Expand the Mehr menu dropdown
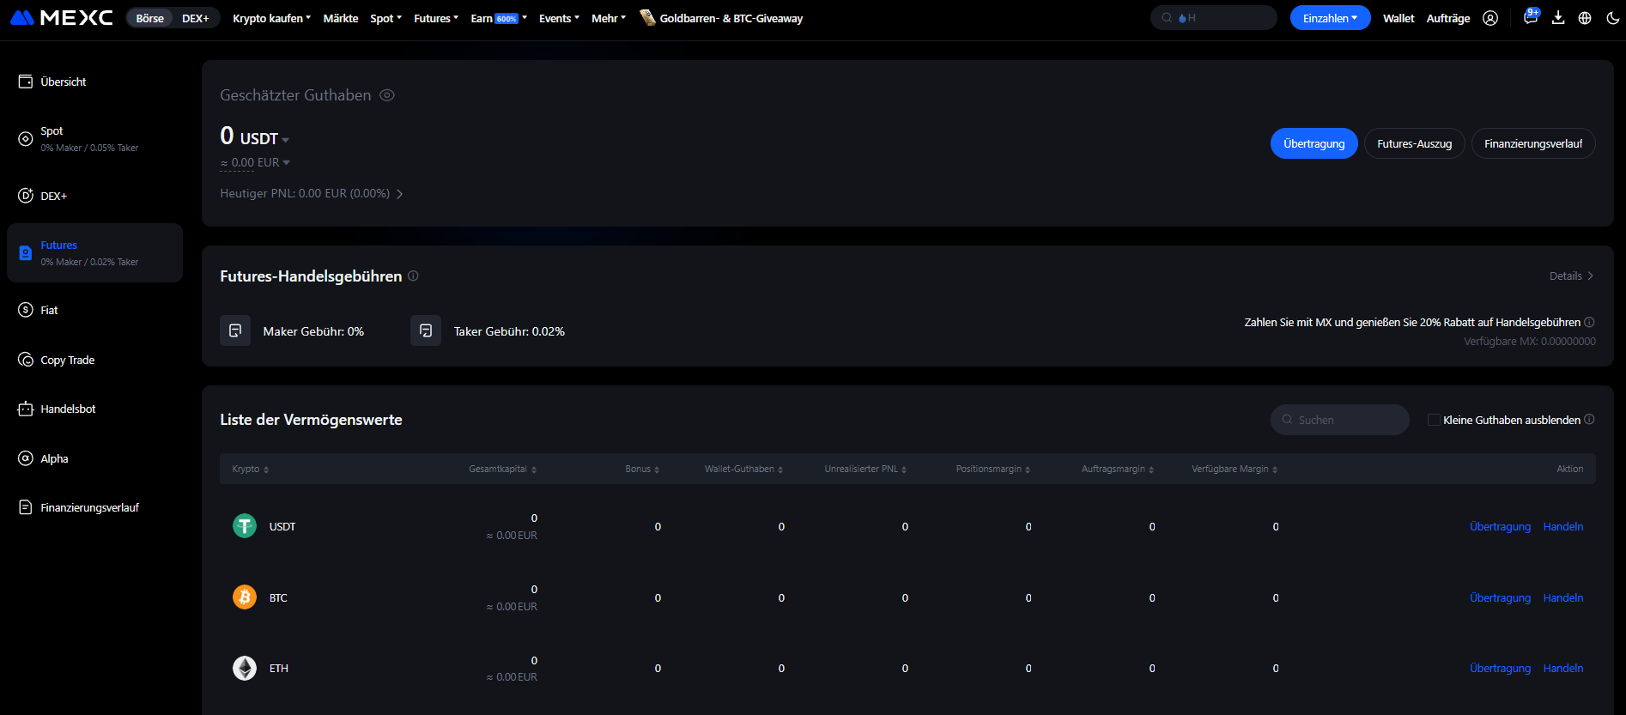 click(609, 18)
